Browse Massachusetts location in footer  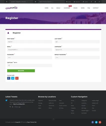coord(52,101)
